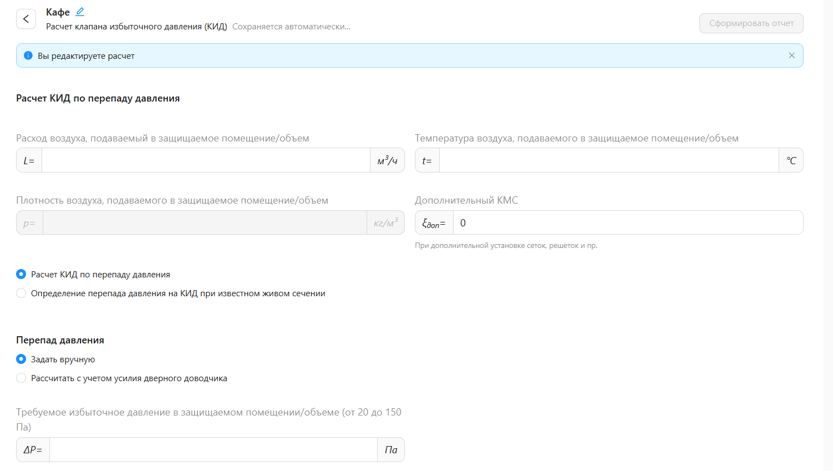Enable 'Рассчитать с учетом усилия дверного доводчика'
Viewport: 833px width, 471px height.
tap(21, 378)
